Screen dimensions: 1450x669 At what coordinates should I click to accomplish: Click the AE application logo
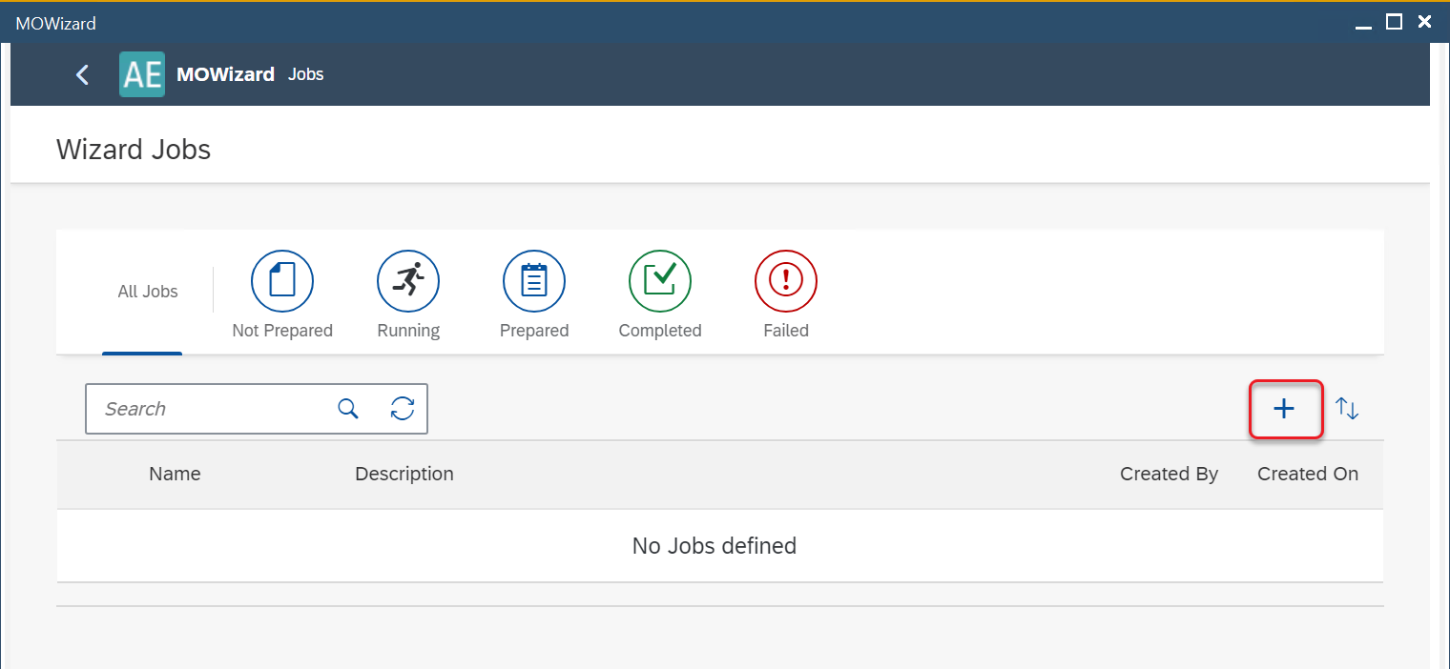coord(142,74)
